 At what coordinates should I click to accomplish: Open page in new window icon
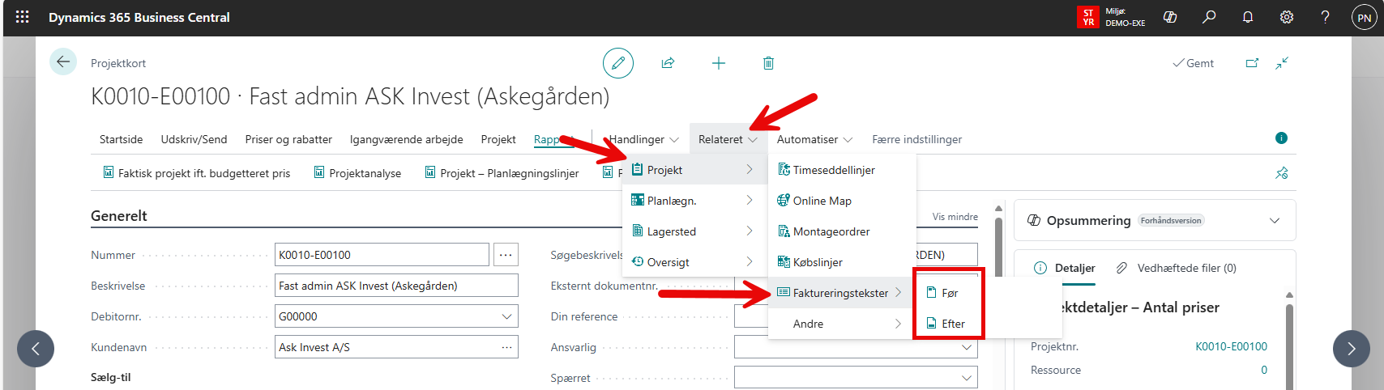[1252, 63]
